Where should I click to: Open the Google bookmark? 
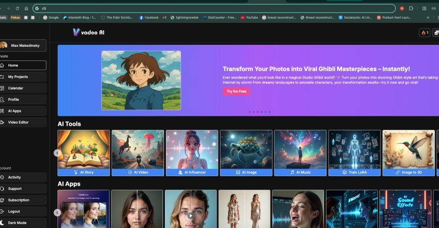coord(51,17)
